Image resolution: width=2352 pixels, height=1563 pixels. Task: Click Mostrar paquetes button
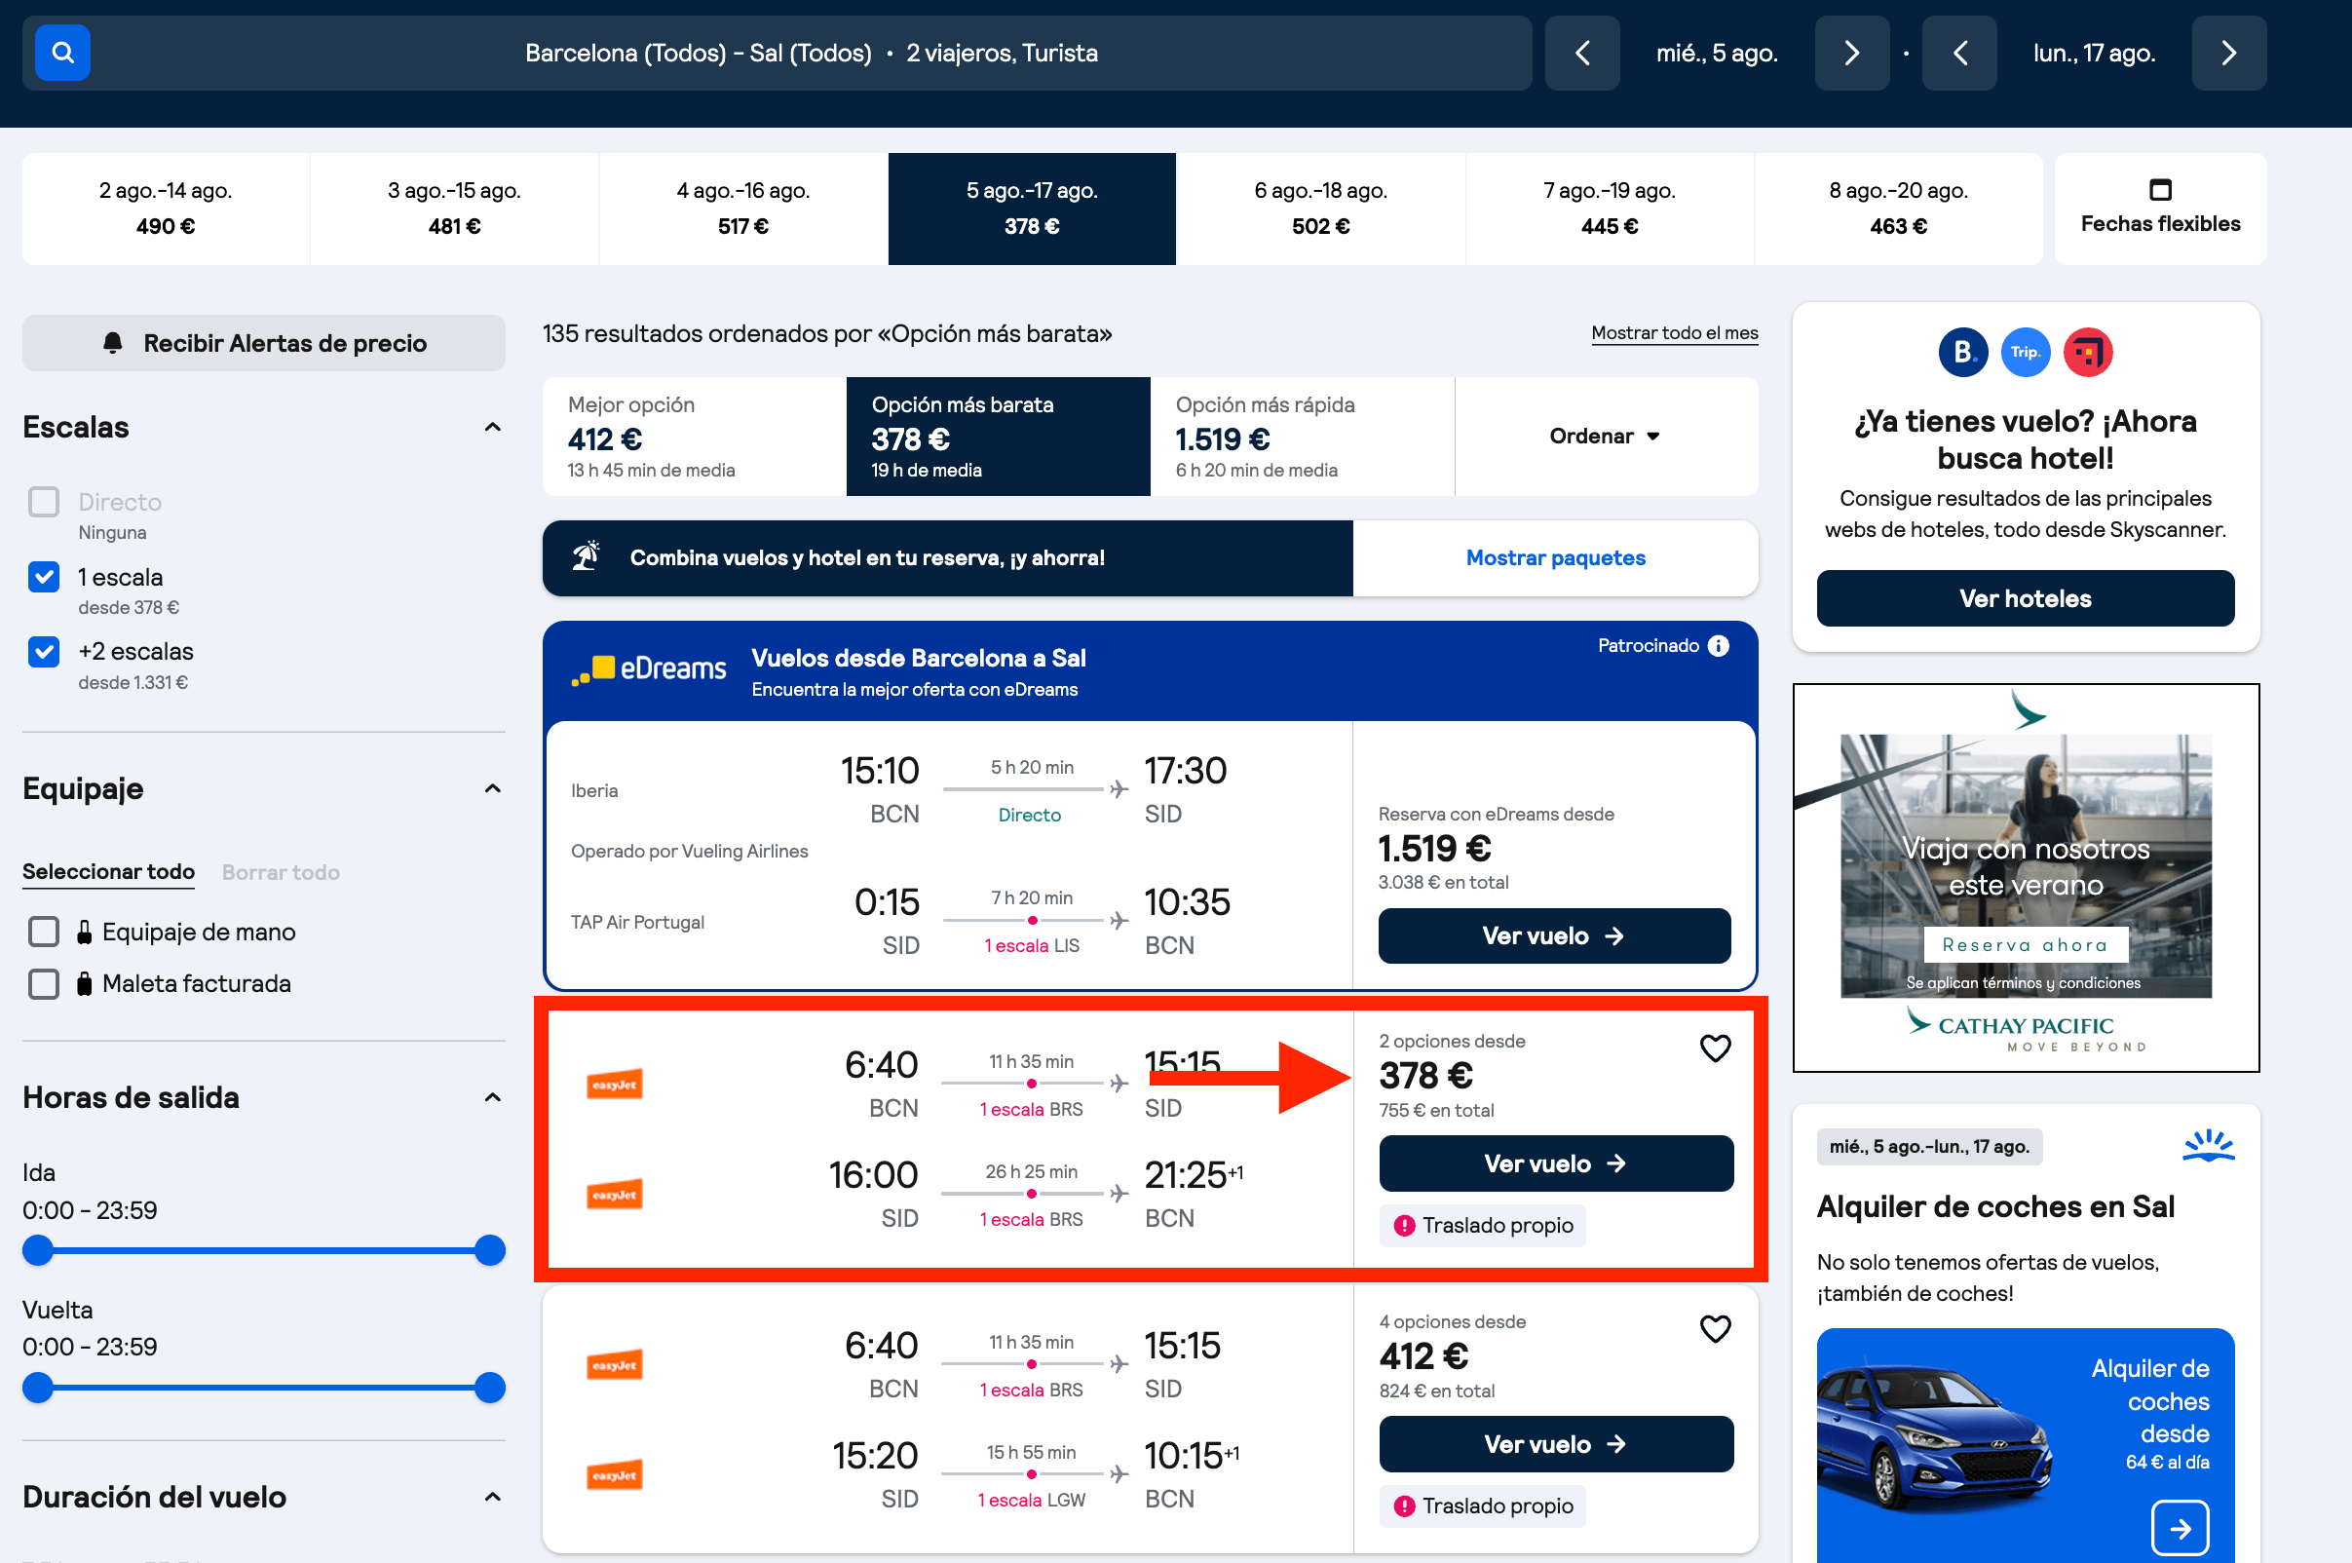click(x=1555, y=557)
